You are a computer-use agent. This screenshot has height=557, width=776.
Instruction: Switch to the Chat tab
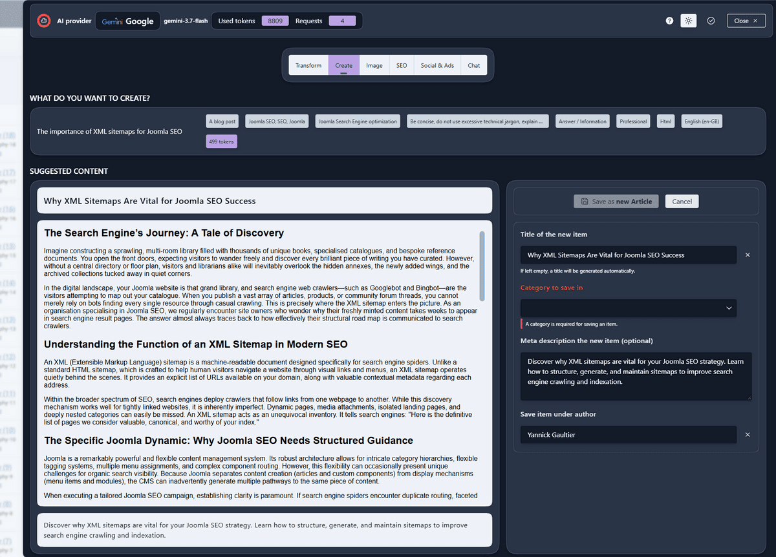point(474,65)
